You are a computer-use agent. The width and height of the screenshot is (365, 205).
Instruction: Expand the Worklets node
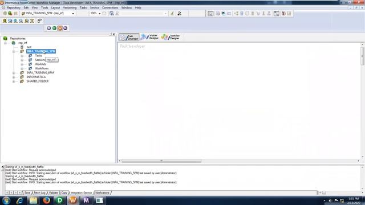(x=22, y=64)
